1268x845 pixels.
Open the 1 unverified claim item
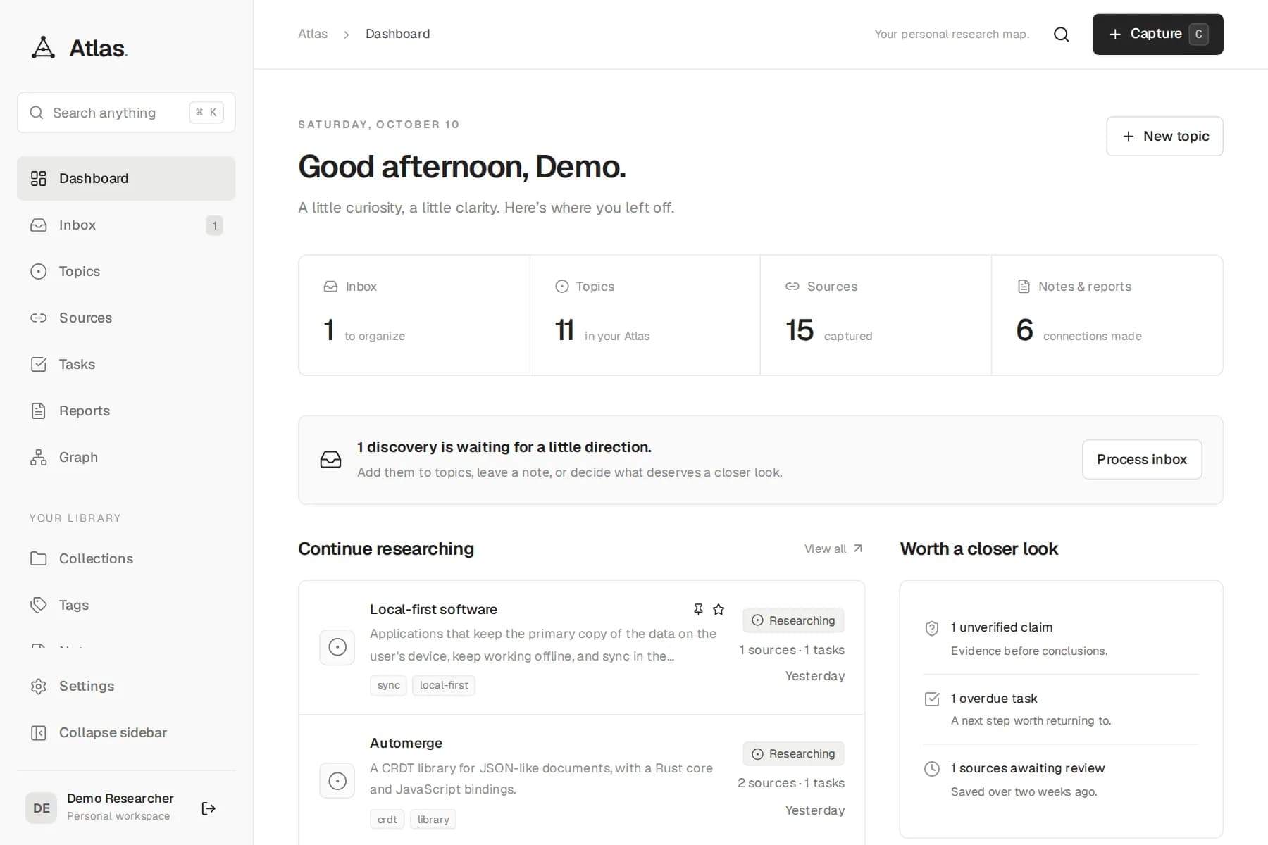coord(1061,639)
